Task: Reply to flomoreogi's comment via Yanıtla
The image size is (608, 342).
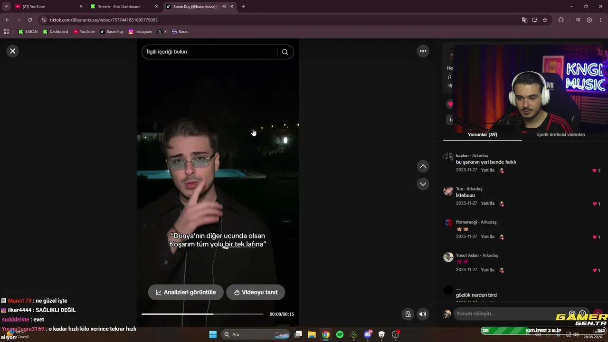Action: [487, 237]
